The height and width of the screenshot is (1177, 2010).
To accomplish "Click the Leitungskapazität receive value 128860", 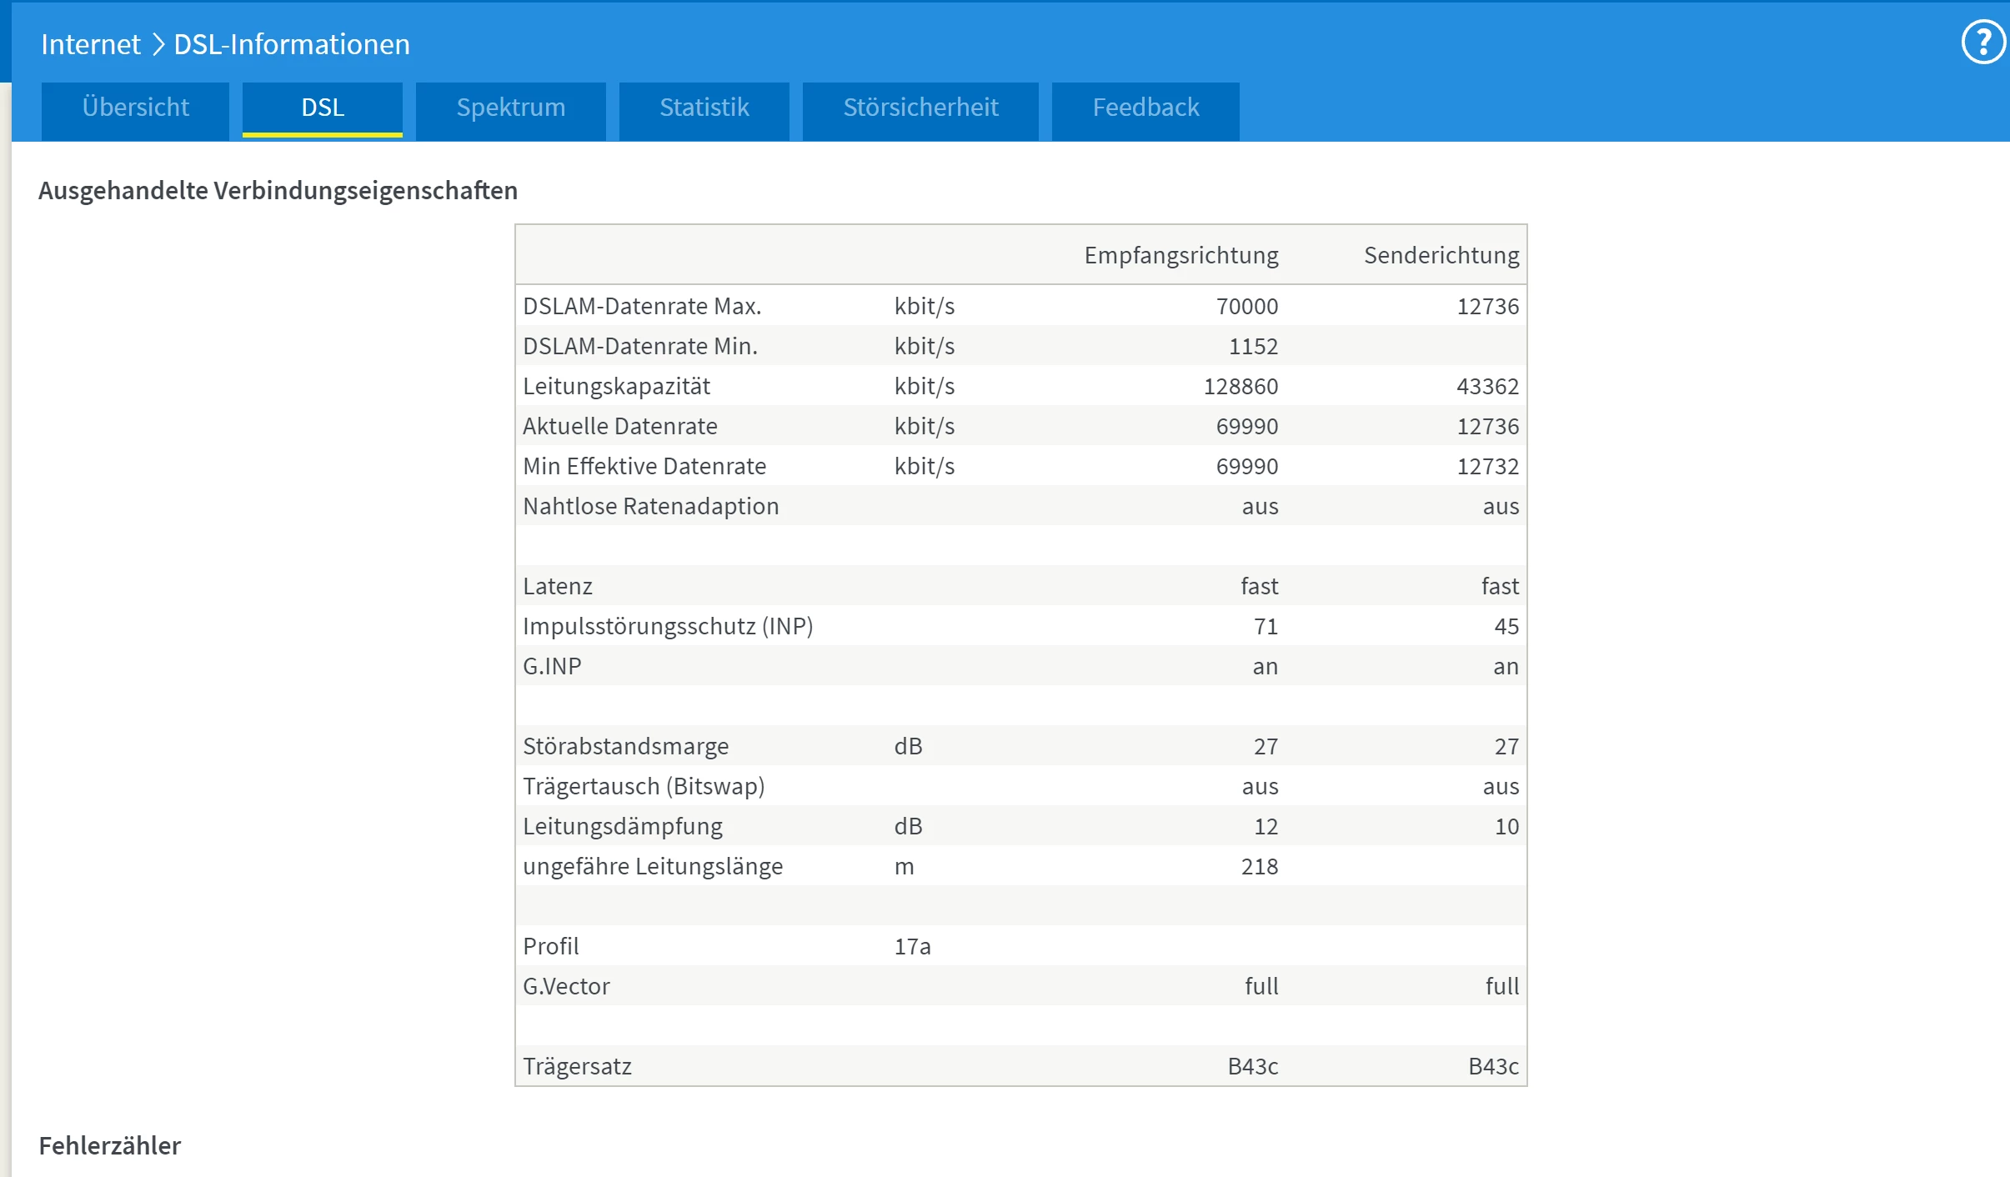I will coord(1240,386).
